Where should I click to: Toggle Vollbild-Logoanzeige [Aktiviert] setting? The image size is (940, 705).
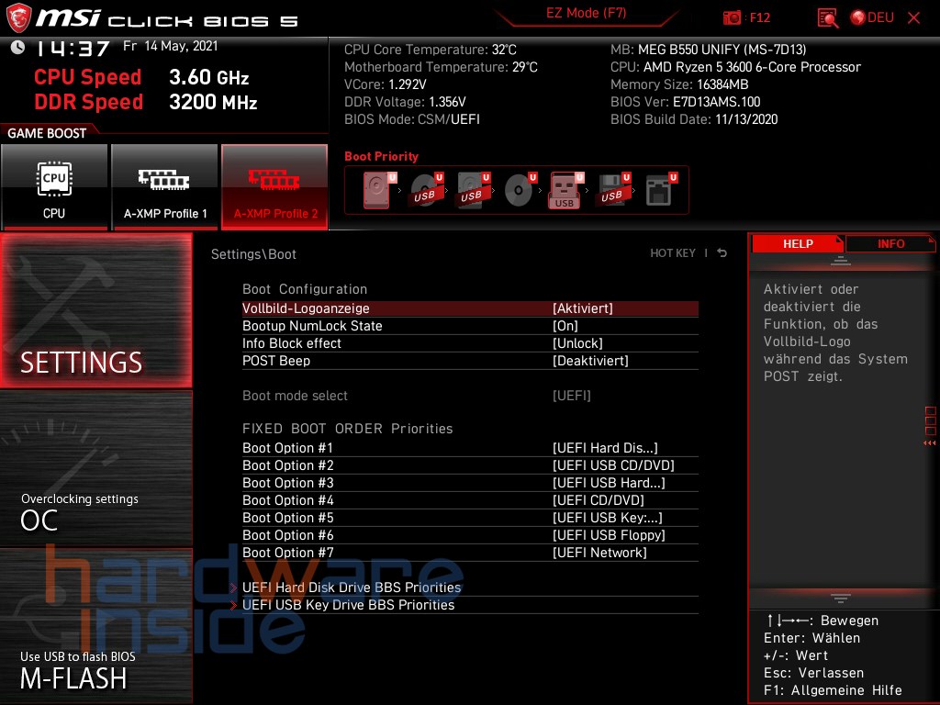470,308
